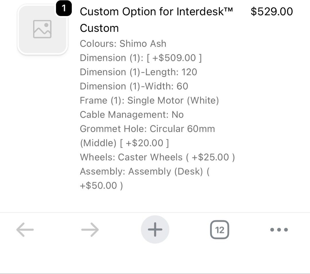310x274 pixels.
Task: Tap the (Middle) +$20.00 grommet surcharge
Action: click(x=124, y=143)
